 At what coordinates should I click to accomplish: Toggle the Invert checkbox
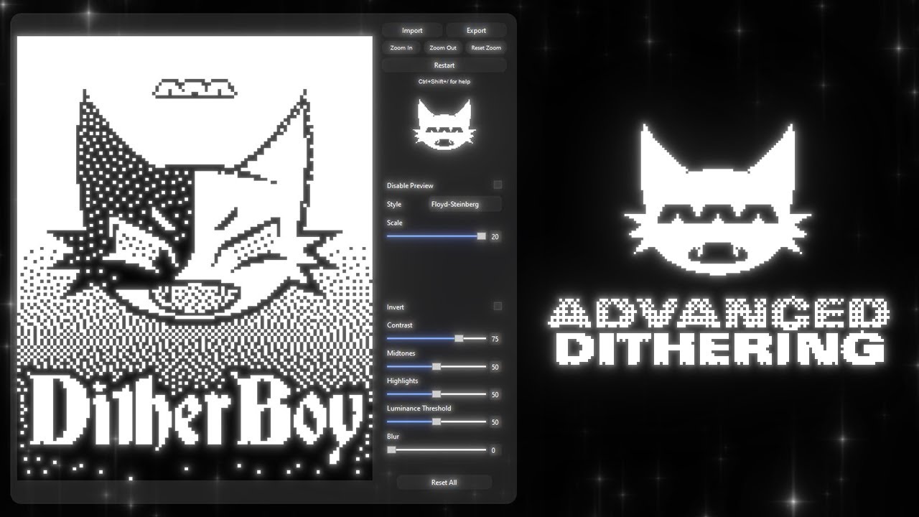click(x=498, y=307)
